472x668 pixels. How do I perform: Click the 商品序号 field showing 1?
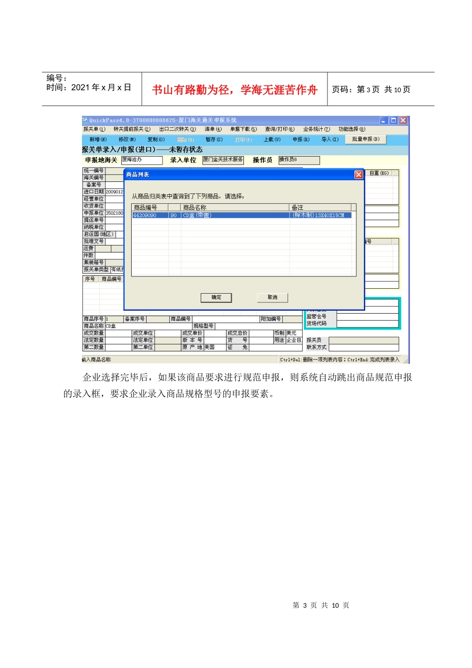pyautogui.click(x=114, y=319)
